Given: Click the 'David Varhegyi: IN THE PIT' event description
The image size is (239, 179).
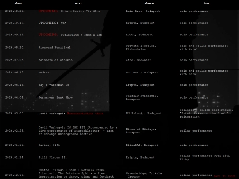Looking at the screenshot, I should (x=78, y=131).
